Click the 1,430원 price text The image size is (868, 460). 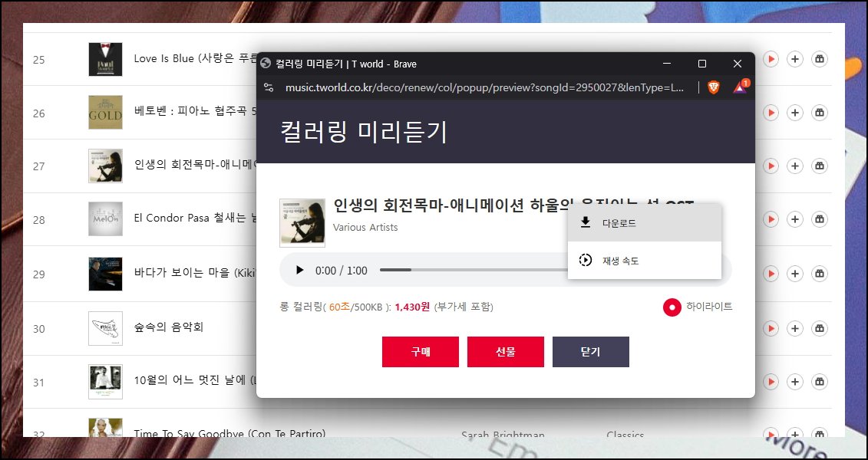click(x=412, y=307)
